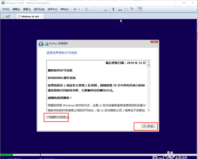This screenshot has width=198, height=159.
Task: Enter full screen mode icon
Action: 126,9
